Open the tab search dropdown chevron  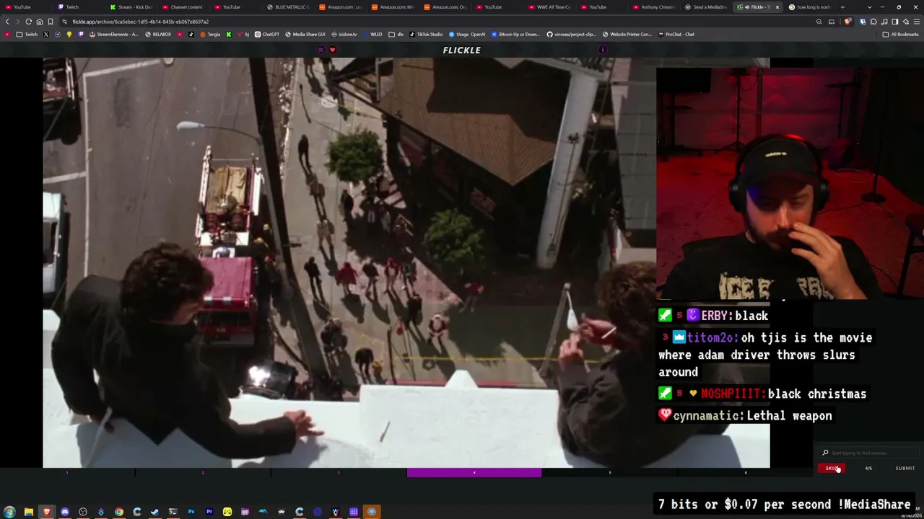click(x=869, y=7)
